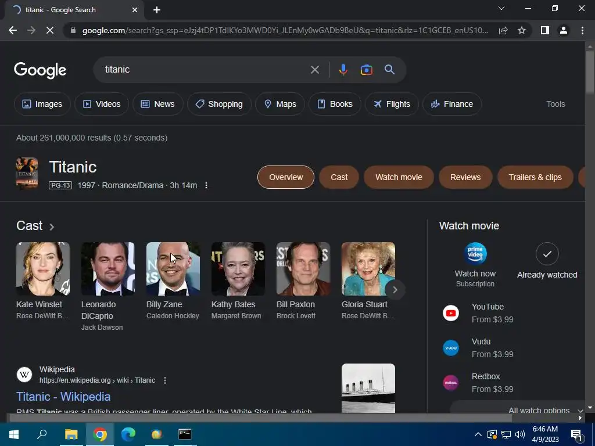Screen dimensions: 595x446
Task: Clear the search box text
Action: (x=314, y=70)
